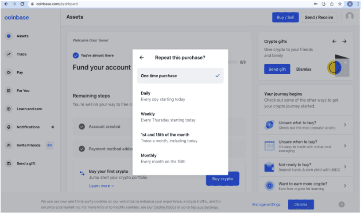Select Monthly repeat option
The width and height of the screenshot is (361, 214).
(x=180, y=158)
